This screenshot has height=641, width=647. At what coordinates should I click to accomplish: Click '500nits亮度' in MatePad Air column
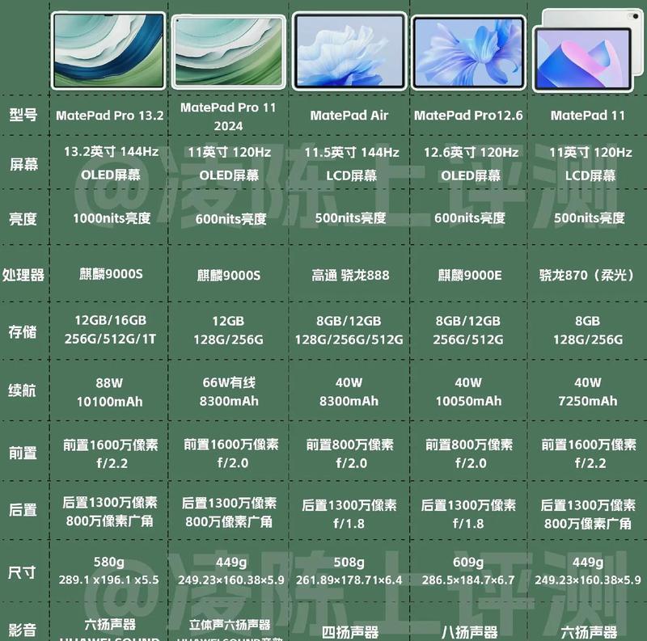[x=350, y=218]
